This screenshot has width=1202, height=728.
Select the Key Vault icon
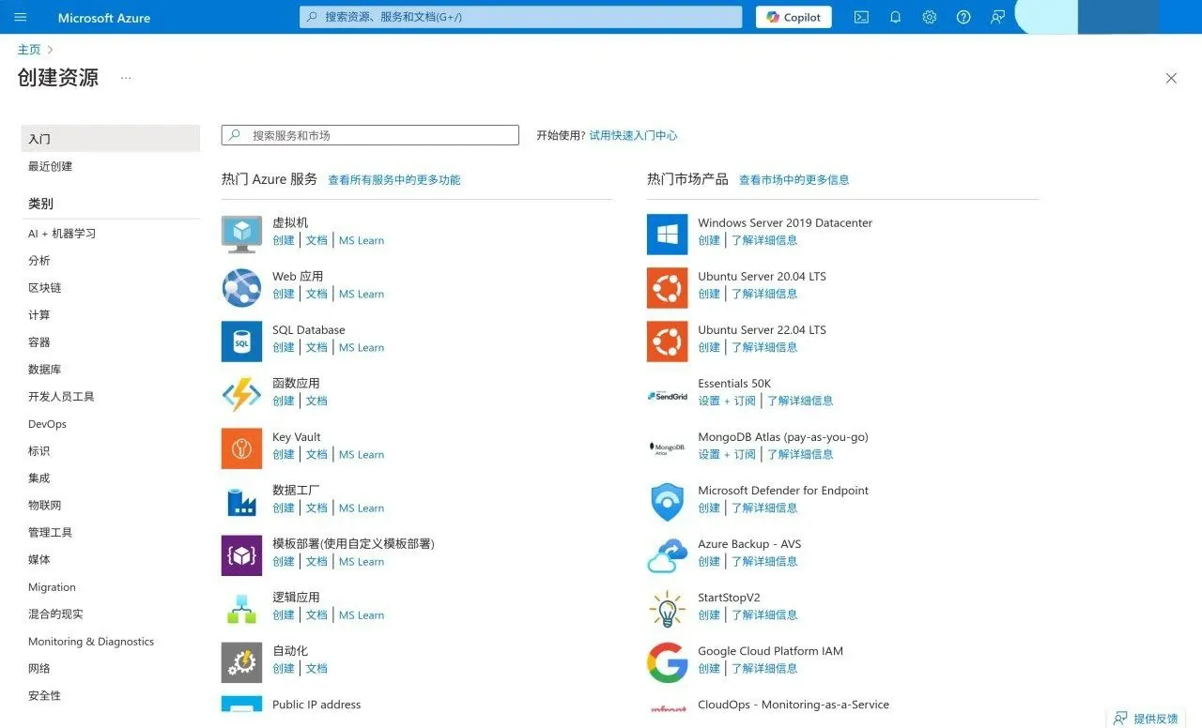[241, 448]
